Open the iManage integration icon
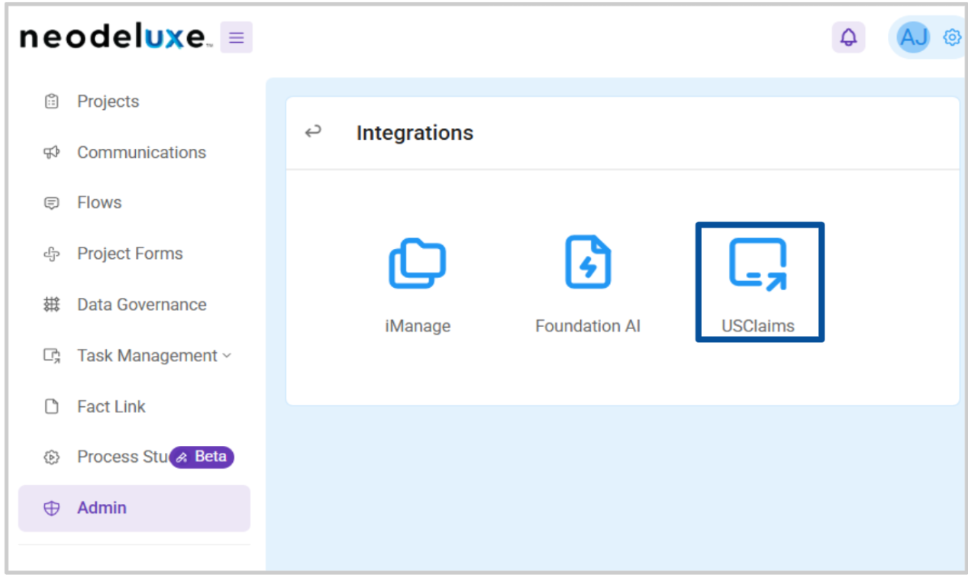Screen dimensions: 968x575 417,263
